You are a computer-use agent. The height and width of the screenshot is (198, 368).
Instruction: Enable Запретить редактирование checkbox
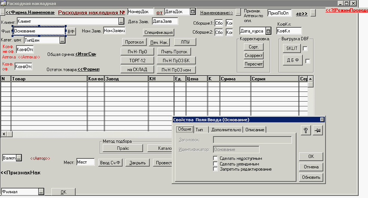click(215, 169)
